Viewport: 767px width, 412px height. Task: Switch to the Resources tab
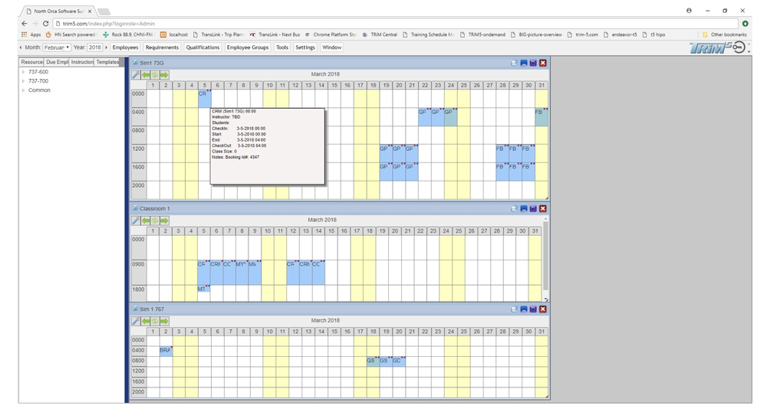pyautogui.click(x=31, y=62)
